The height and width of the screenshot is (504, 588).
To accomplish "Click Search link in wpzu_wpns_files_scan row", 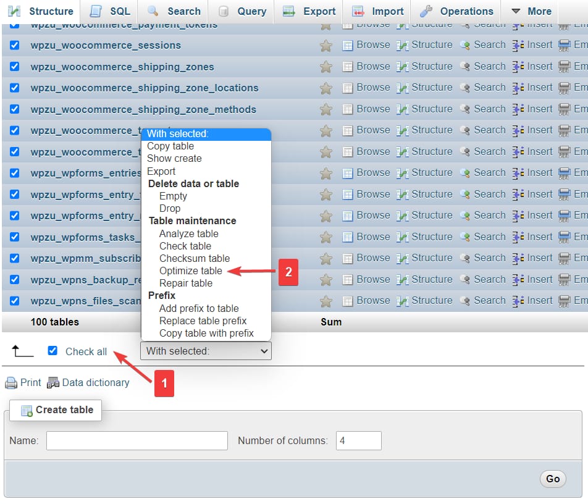I will click(490, 301).
